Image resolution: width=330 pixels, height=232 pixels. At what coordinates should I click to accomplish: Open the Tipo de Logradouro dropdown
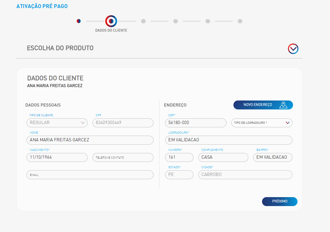click(262, 123)
